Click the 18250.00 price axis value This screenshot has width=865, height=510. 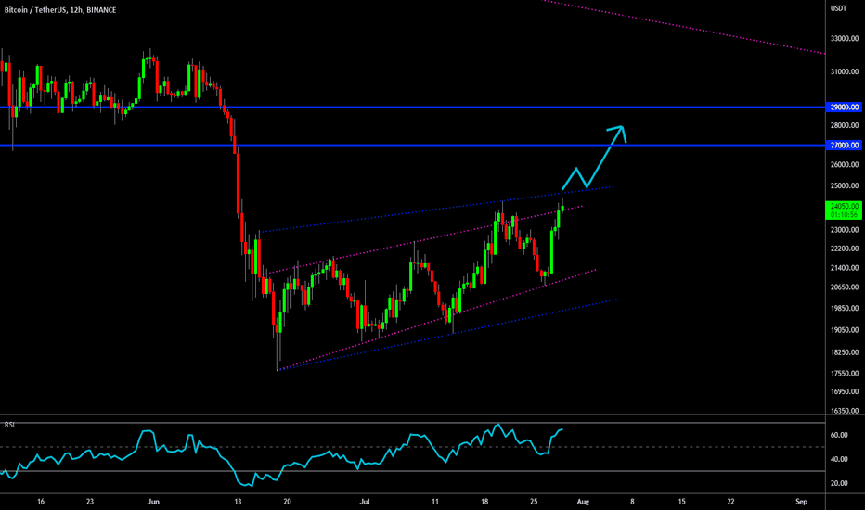coord(845,352)
